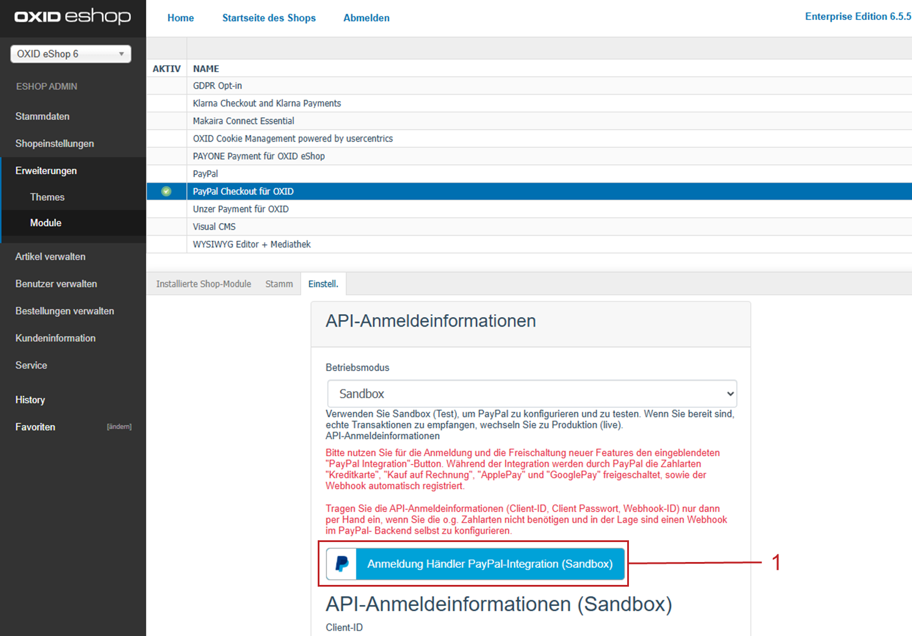Select the Klarna Checkout and Klarna Payments module

click(x=267, y=103)
